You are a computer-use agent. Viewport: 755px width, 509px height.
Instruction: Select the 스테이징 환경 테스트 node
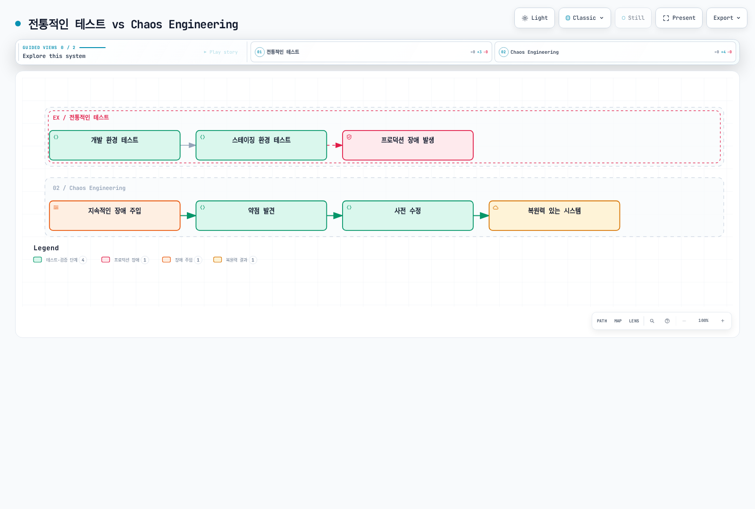(261, 145)
